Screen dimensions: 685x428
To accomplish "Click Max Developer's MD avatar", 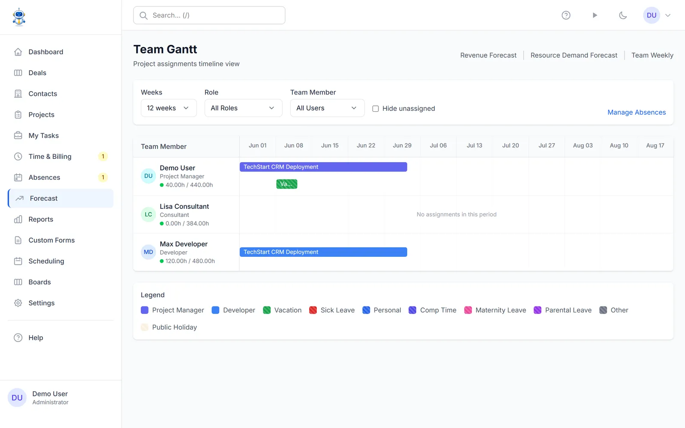I will (149, 252).
